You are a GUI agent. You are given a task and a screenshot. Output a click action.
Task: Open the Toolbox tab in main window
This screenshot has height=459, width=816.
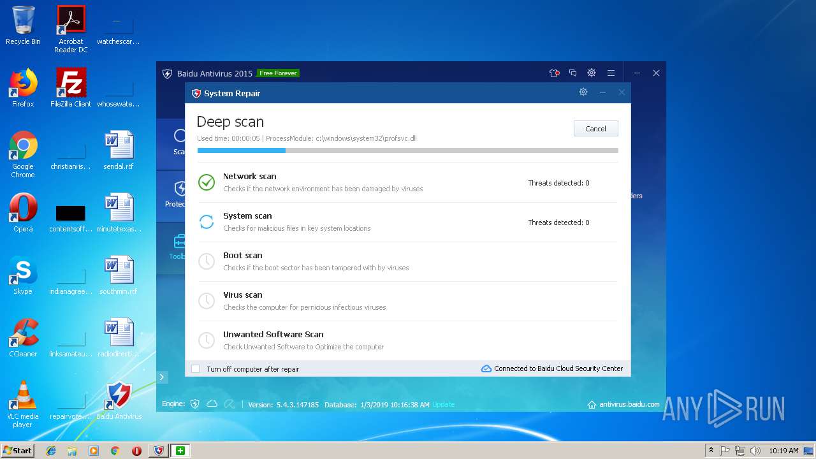pyautogui.click(x=171, y=247)
